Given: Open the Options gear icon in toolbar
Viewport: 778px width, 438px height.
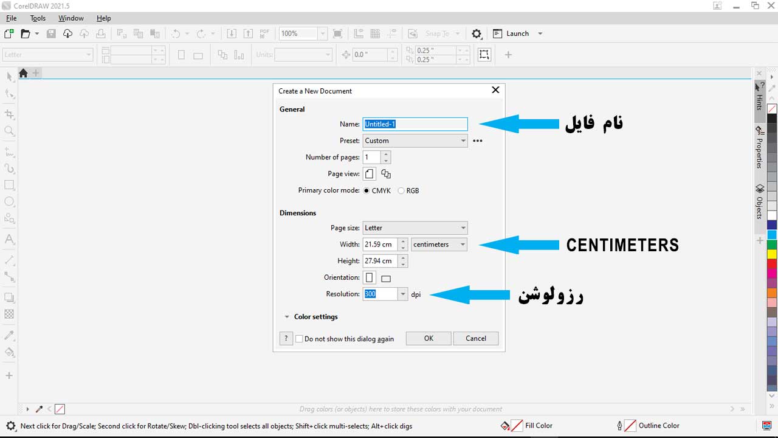Looking at the screenshot, I should pos(477,34).
